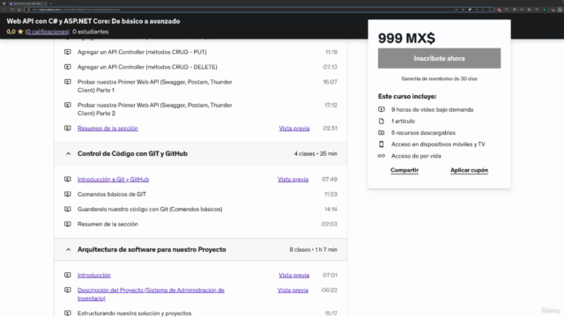Image resolution: width=564 pixels, height=317 pixels.
Task: Click video icon beside Probar Web API Parte 1
Action: pos(68,82)
